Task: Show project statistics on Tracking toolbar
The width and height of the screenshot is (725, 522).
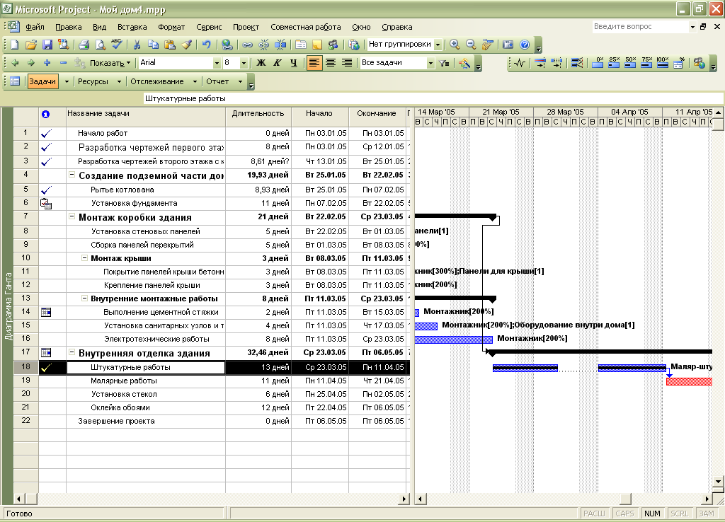Action: (x=520, y=63)
